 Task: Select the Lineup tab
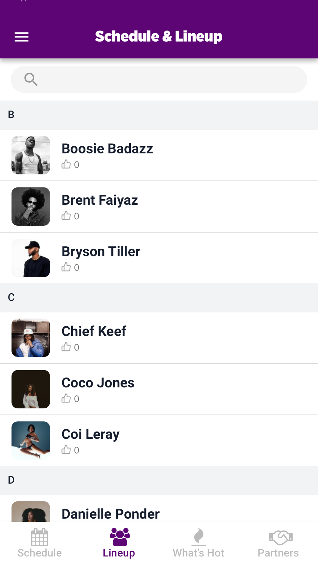click(x=119, y=543)
